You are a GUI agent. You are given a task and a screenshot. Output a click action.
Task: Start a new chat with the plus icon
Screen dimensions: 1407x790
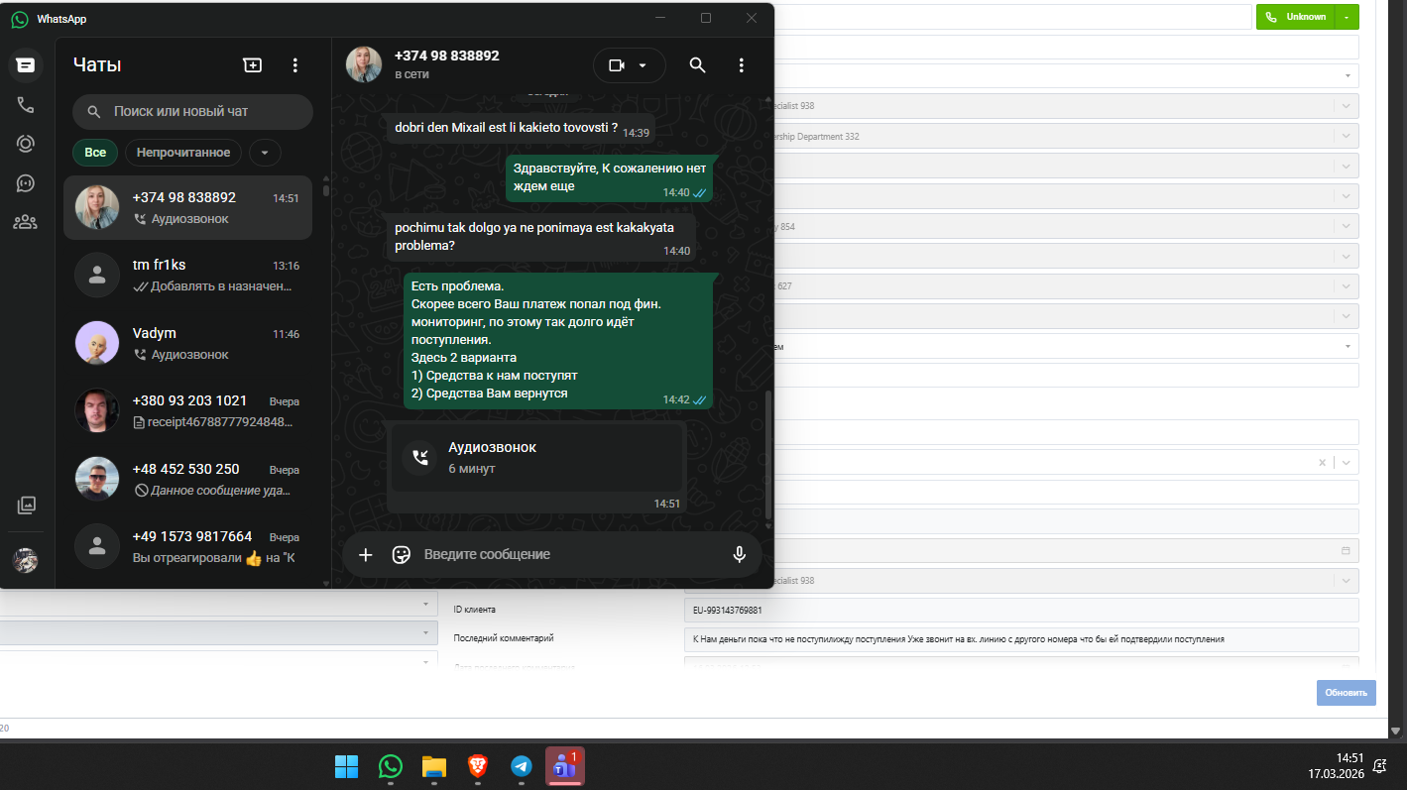click(x=253, y=65)
